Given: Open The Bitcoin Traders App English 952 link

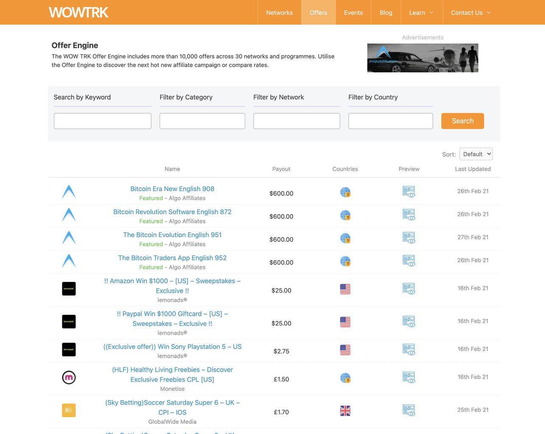Looking at the screenshot, I should [x=172, y=258].
